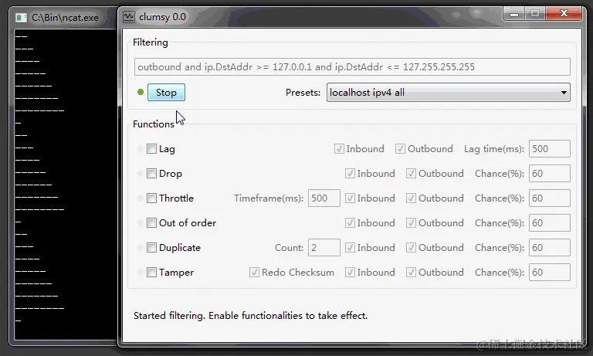The width and height of the screenshot is (593, 356).
Task: Click the Duplicate Chance(%) input field
Action: coord(550,247)
